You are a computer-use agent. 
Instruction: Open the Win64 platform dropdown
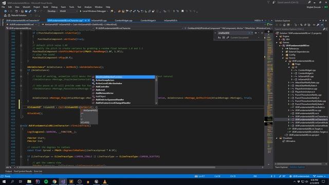(x=68, y=11)
